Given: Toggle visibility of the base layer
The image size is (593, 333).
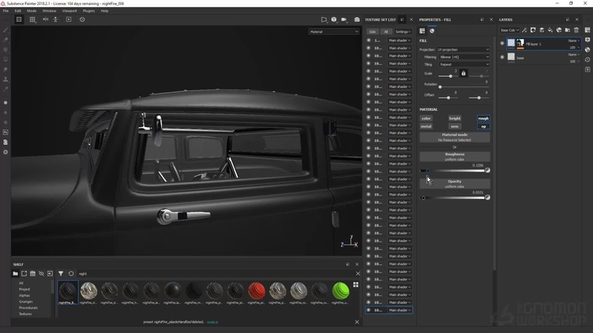Looking at the screenshot, I should [502, 57].
